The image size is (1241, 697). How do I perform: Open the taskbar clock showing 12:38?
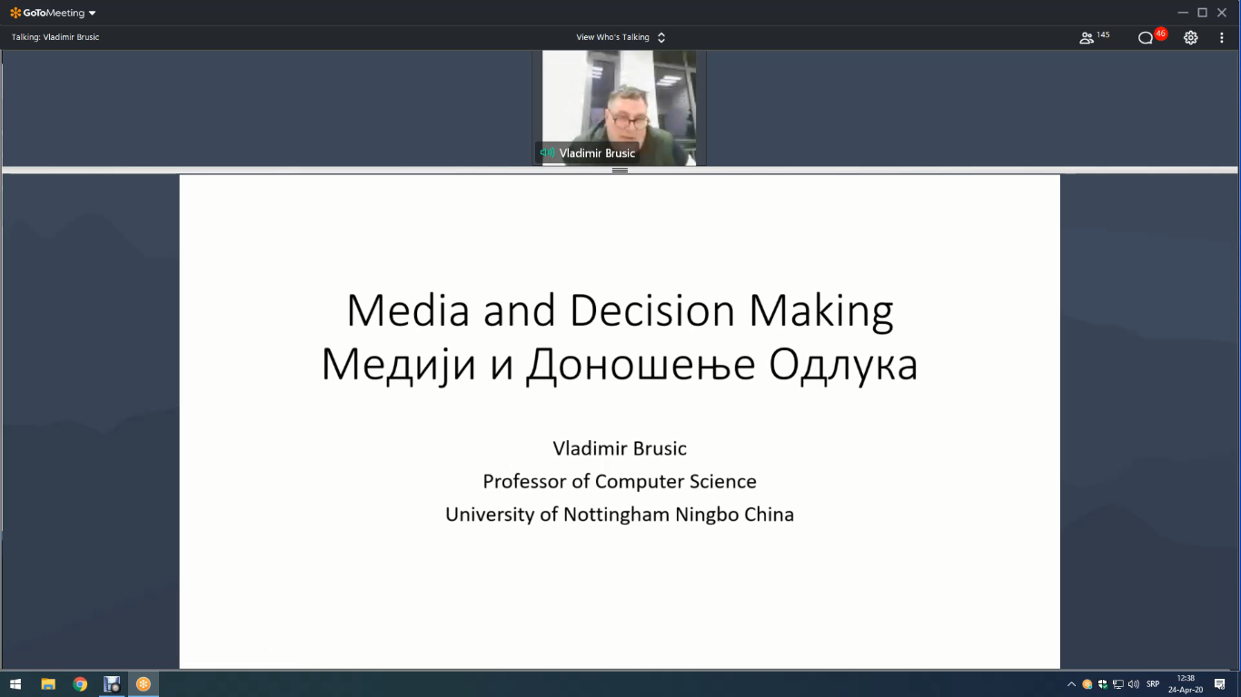[1186, 684]
